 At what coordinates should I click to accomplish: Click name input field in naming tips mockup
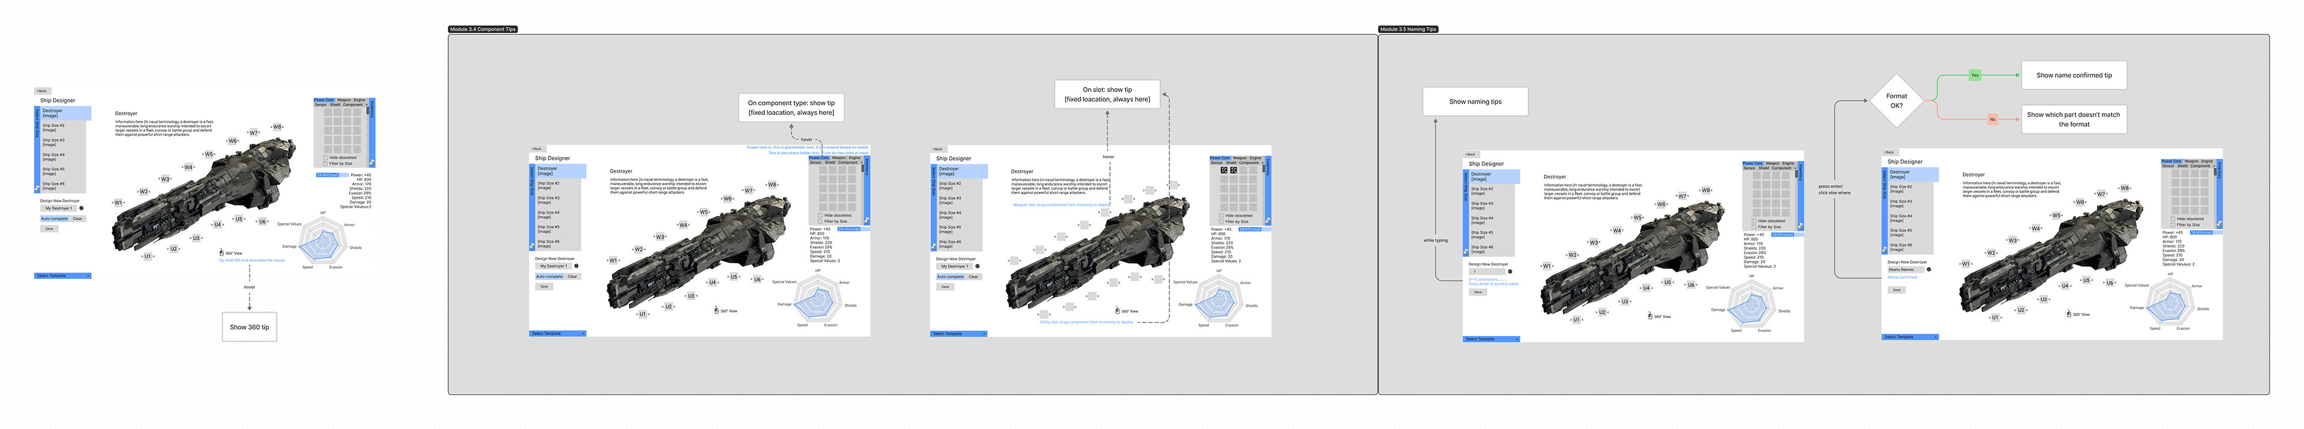[1487, 271]
